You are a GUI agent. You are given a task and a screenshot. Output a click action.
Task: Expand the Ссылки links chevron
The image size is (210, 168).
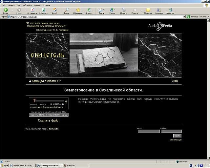pyautogui.click(x=208, y=16)
